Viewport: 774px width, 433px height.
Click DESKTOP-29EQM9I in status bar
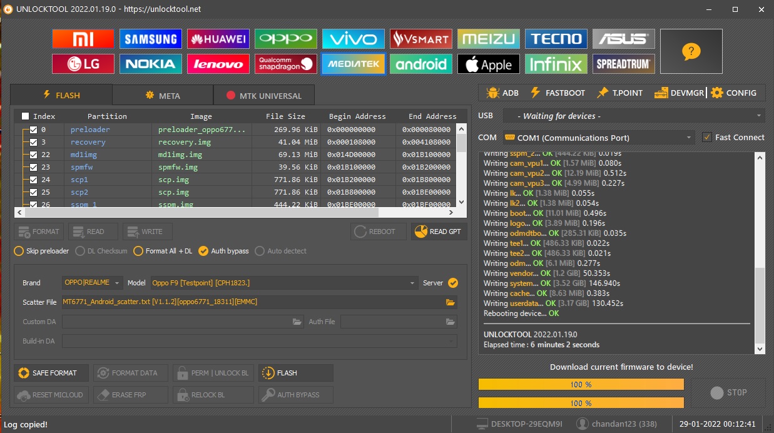point(520,424)
